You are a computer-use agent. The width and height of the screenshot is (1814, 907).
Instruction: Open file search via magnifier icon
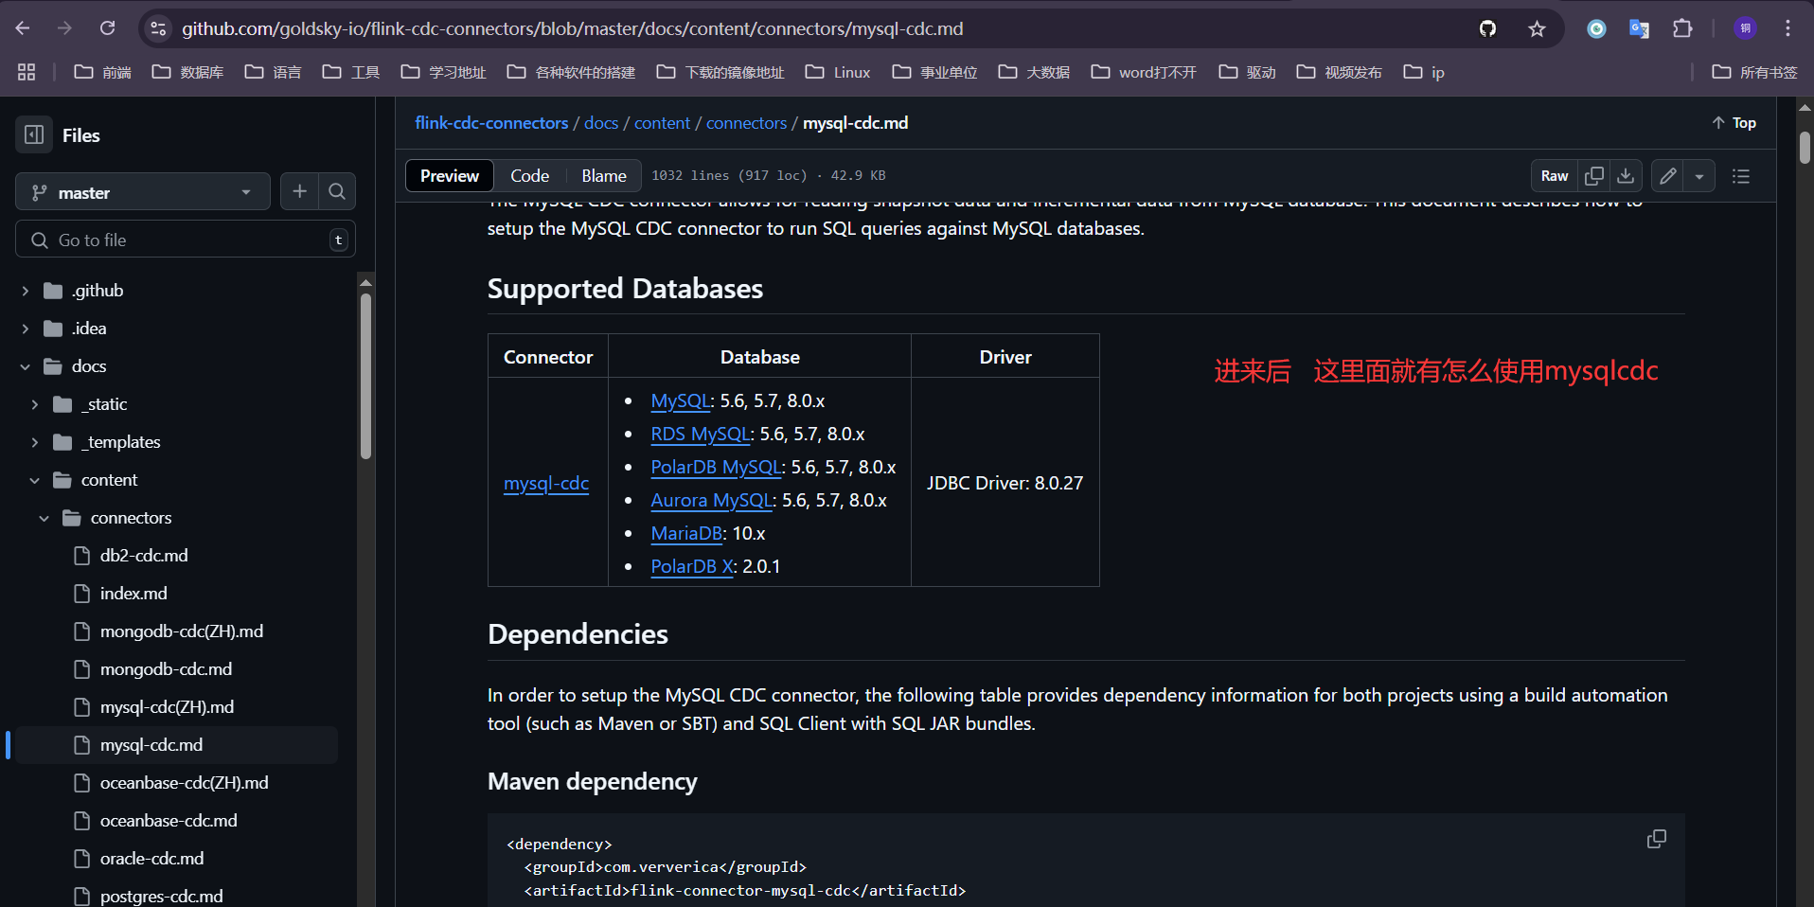pos(337,191)
